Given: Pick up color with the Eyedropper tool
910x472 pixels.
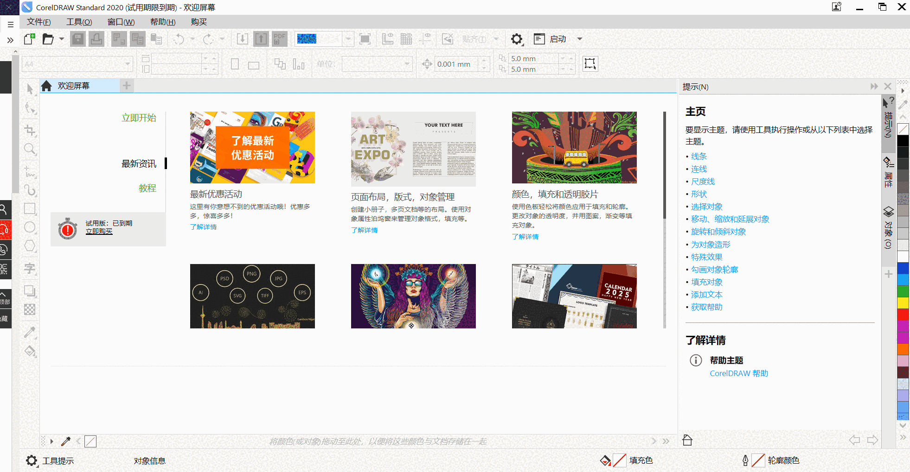Looking at the screenshot, I should [x=30, y=333].
